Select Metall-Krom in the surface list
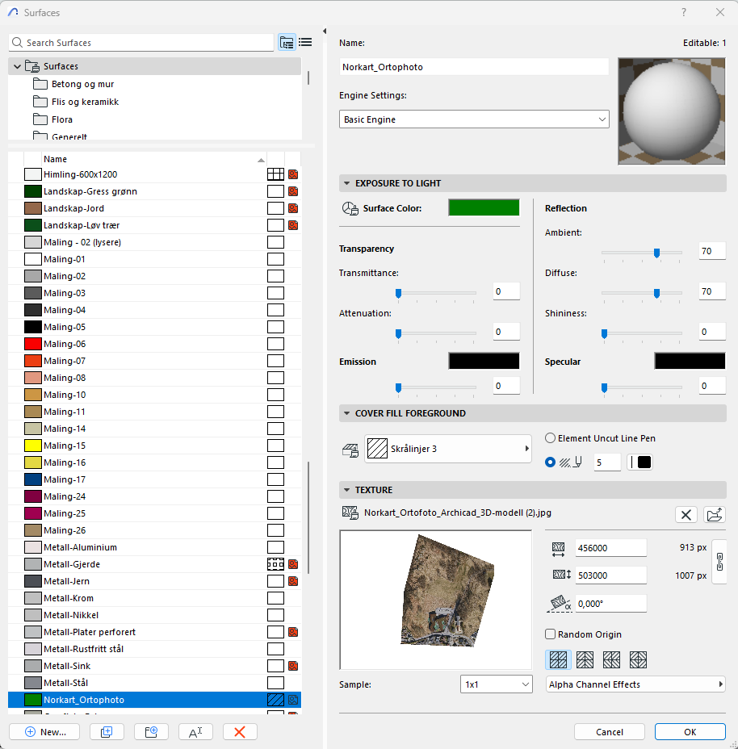 [69, 598]
